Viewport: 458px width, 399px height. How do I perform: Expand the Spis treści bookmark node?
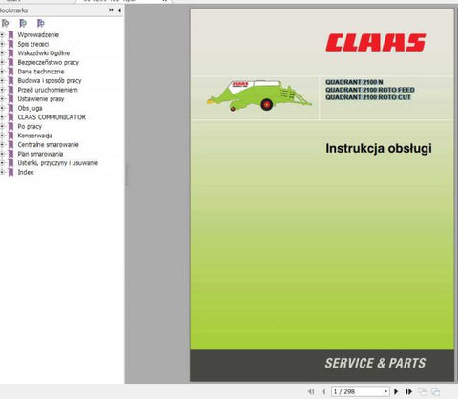2,44
